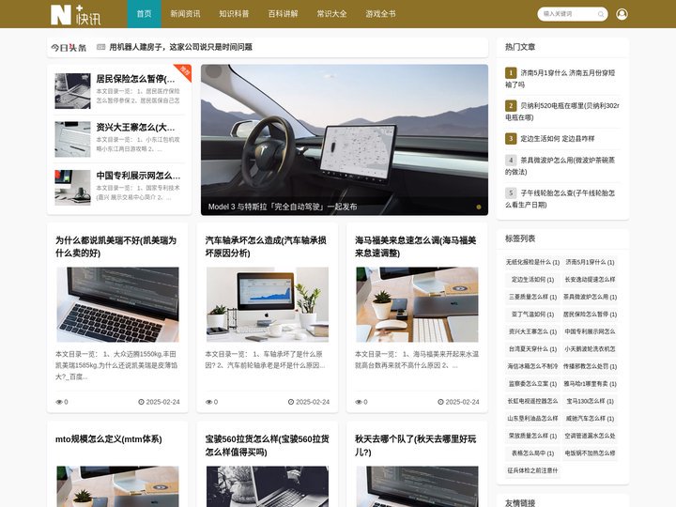This screenshot has width=676, height=507.
Task: Select tag 雅马哈r1哪里有卖 (1)
Action: coord(590,384)
